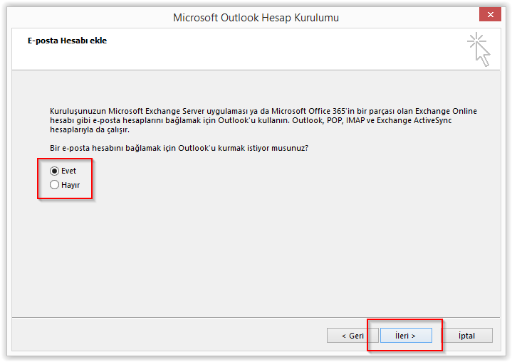The image size is (512, 362).
Task: Click the Exchange ActiveSync text in paragraph
Action: [x=414, y=120]
